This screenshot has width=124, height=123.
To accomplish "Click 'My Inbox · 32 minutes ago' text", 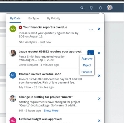I will tap(36, 87).
